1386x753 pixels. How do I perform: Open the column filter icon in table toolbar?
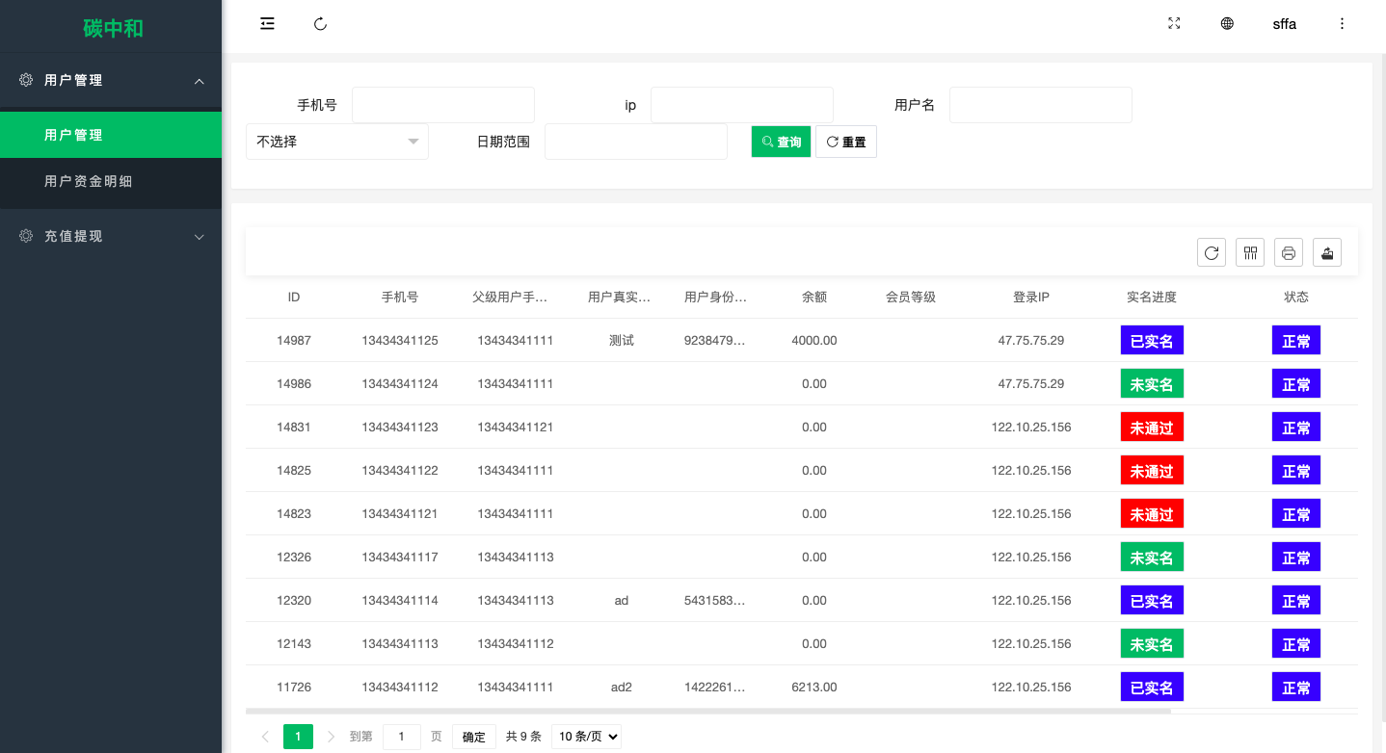pyautogui.click(x=1250, y=253)
